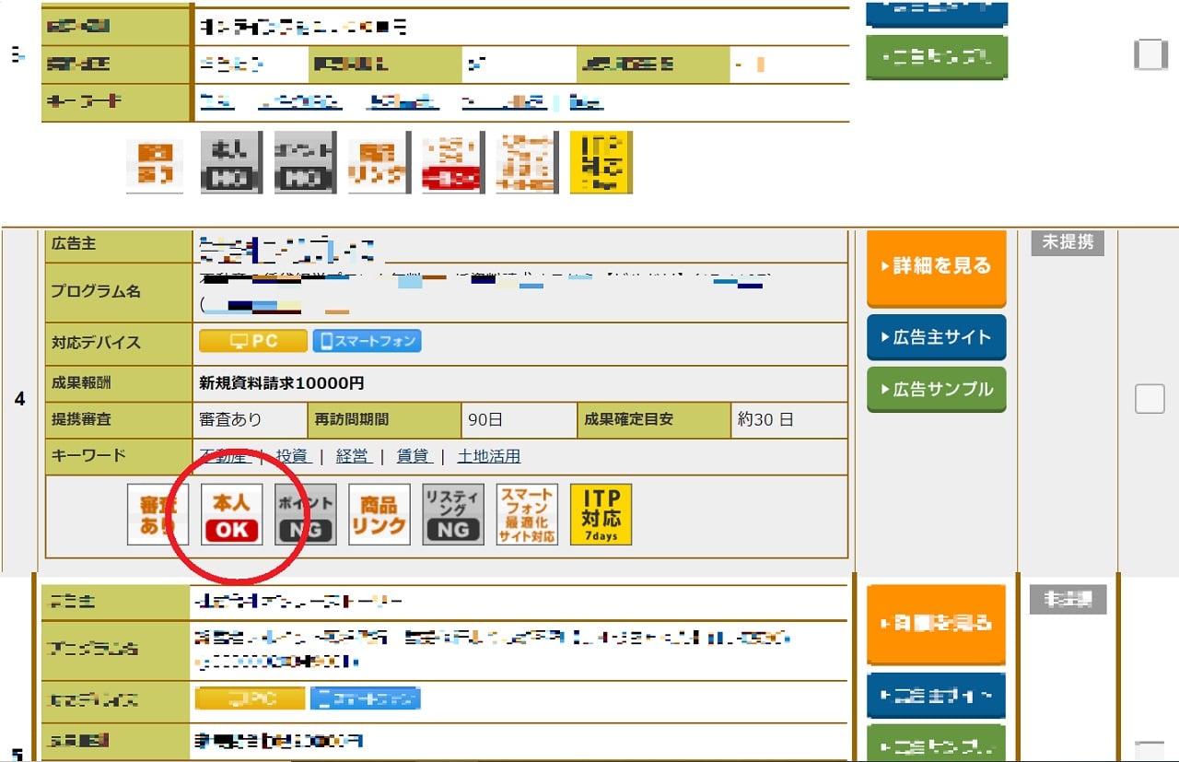Follow the 経営 keyword link
The image size is (1179, 762).
(352, 456)
